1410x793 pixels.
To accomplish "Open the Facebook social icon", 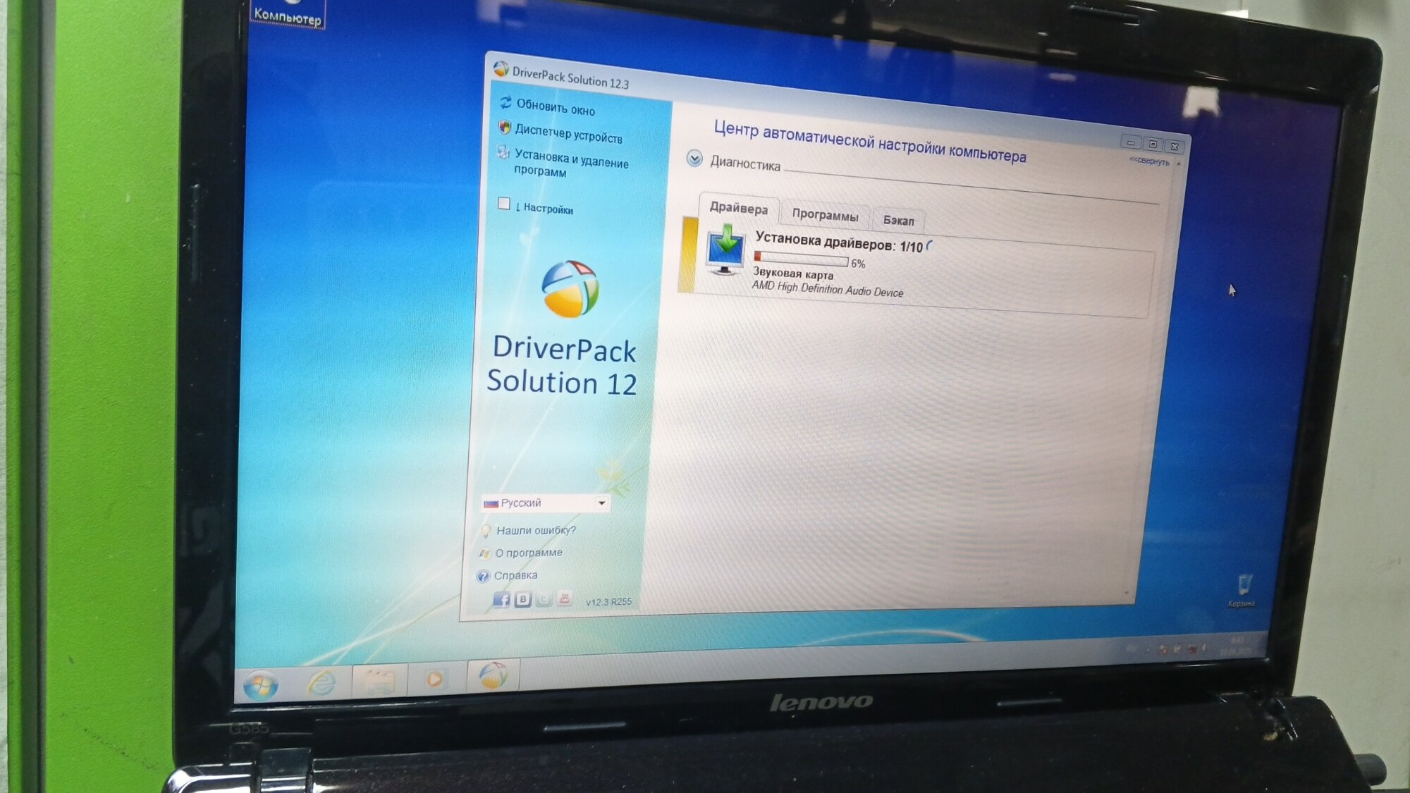I will 501,599.
